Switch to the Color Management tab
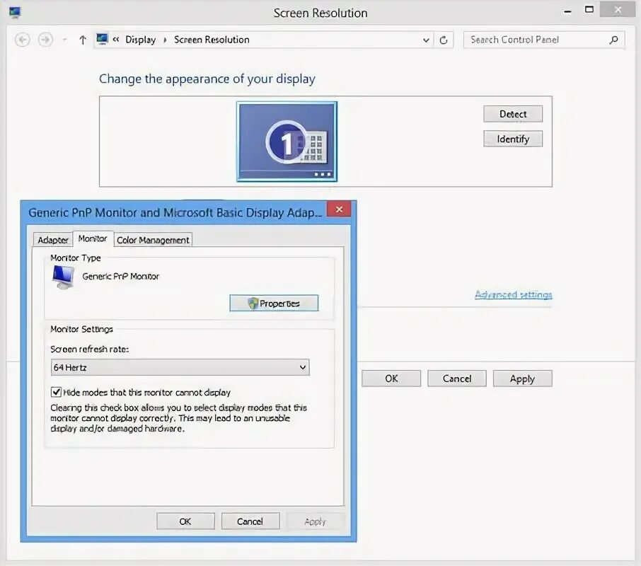This screenshot has width=641, height=566. click(x=153, y=240)
